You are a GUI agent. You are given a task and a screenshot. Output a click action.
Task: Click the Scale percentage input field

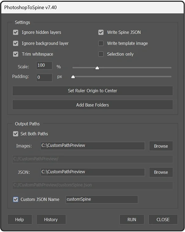(x=44, y=66)
